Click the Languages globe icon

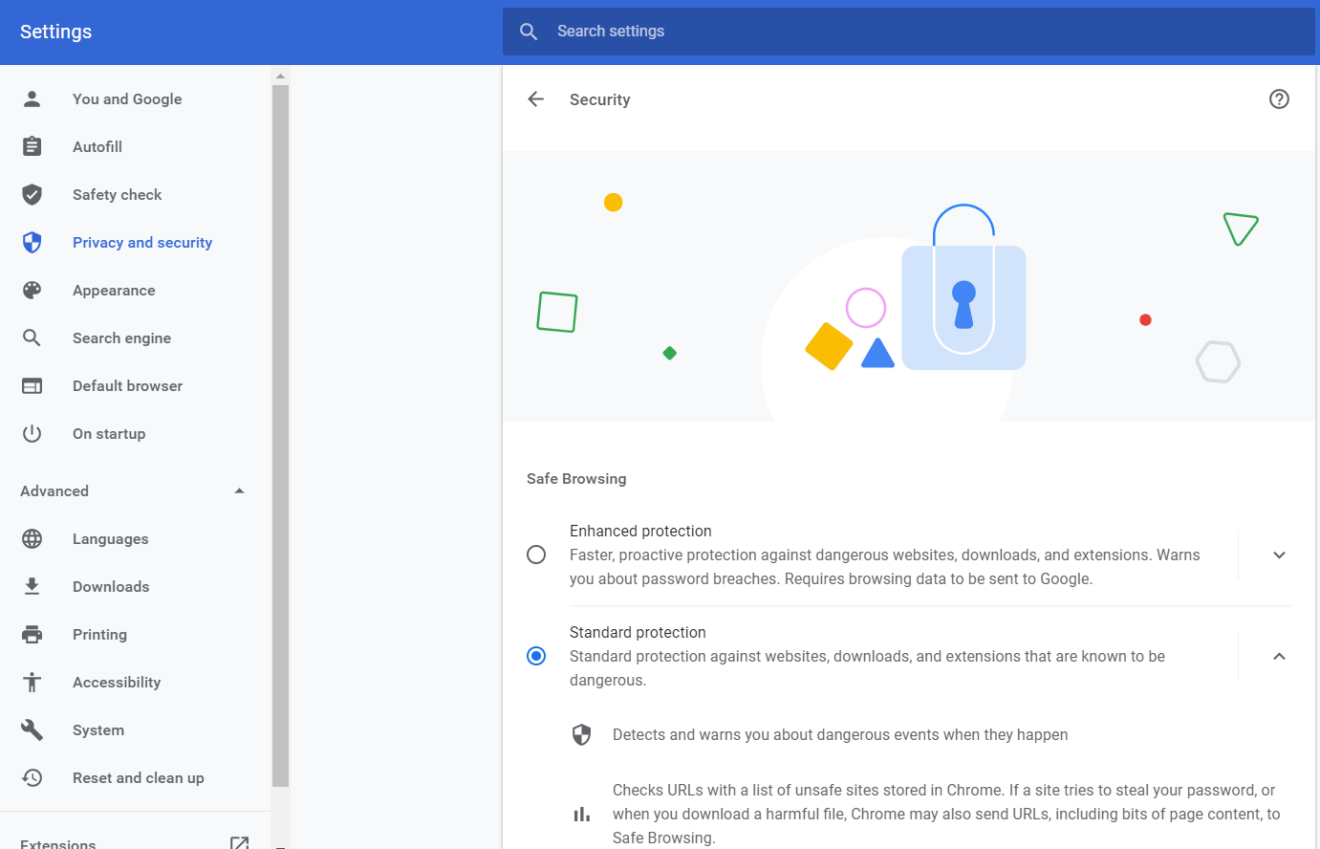pyautogui.click(x=32, y=539)
